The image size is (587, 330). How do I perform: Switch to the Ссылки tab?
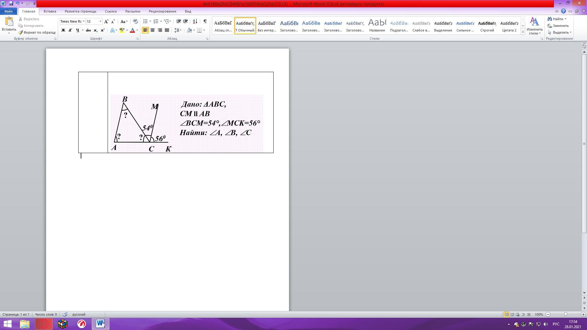point(111,11)
